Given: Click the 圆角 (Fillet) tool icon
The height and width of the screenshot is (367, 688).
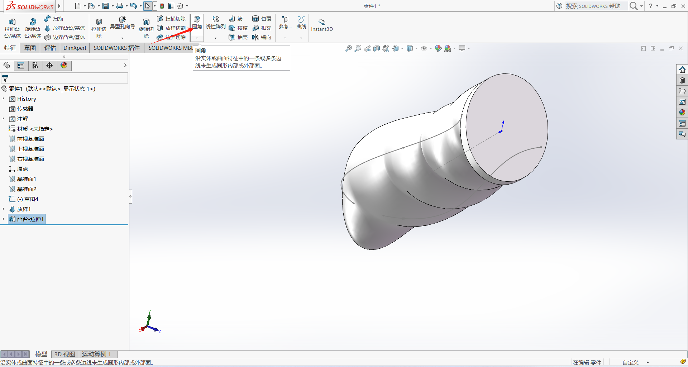Looking at the screenshot, I should point(197,20).
